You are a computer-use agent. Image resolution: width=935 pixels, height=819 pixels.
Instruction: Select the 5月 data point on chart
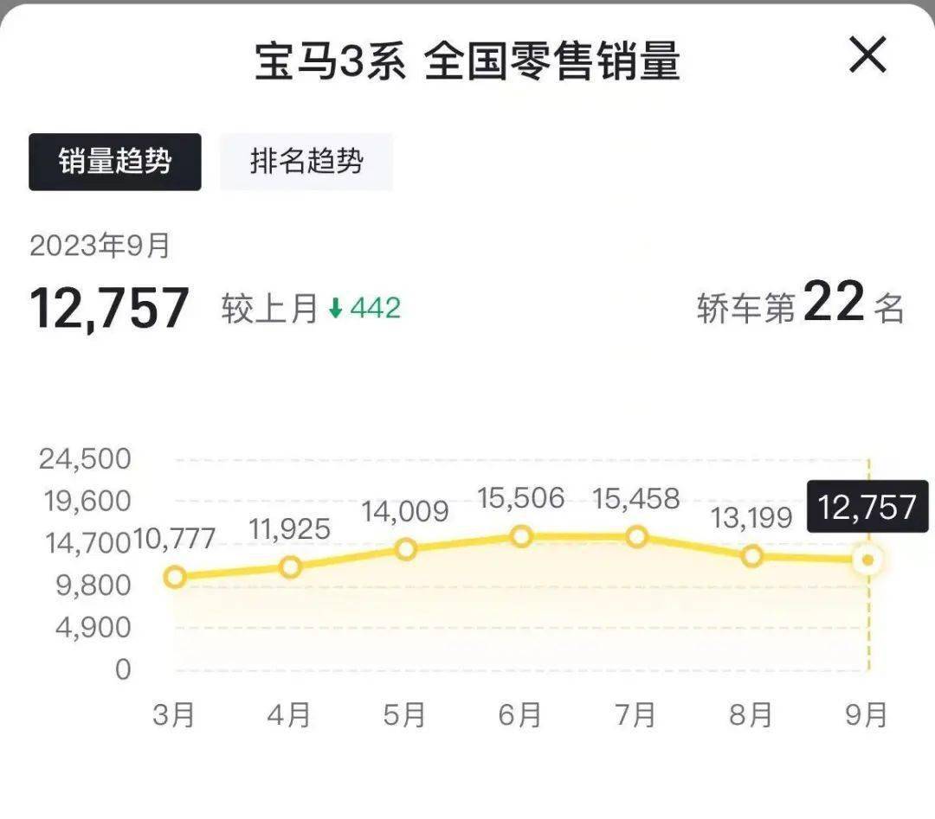click(406, 549)
